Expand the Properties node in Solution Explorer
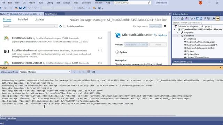 [177, 33]
